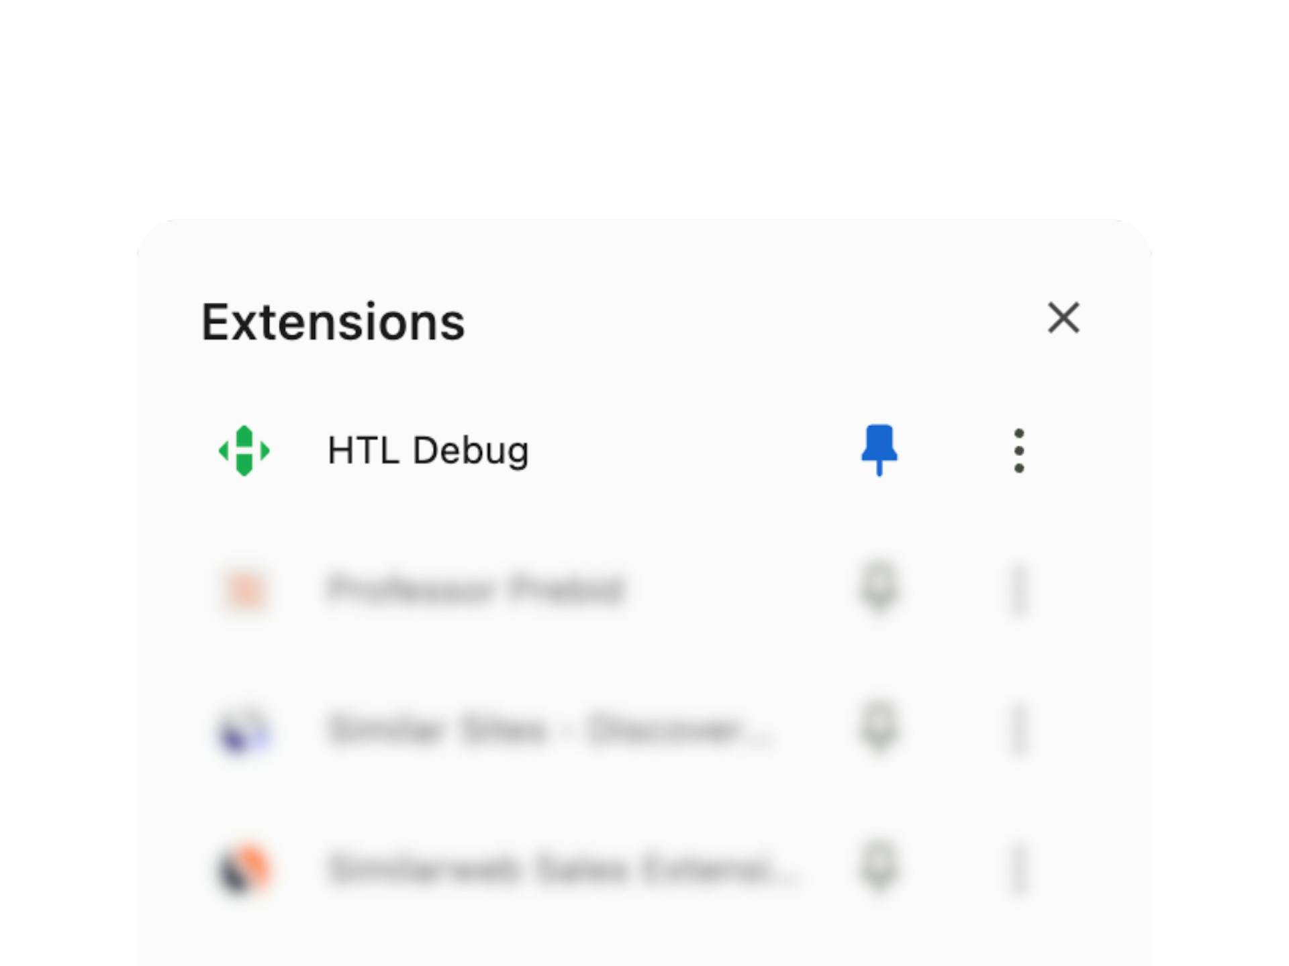
Task: Click the Extensions panel heading
Action: pos(333,323)
